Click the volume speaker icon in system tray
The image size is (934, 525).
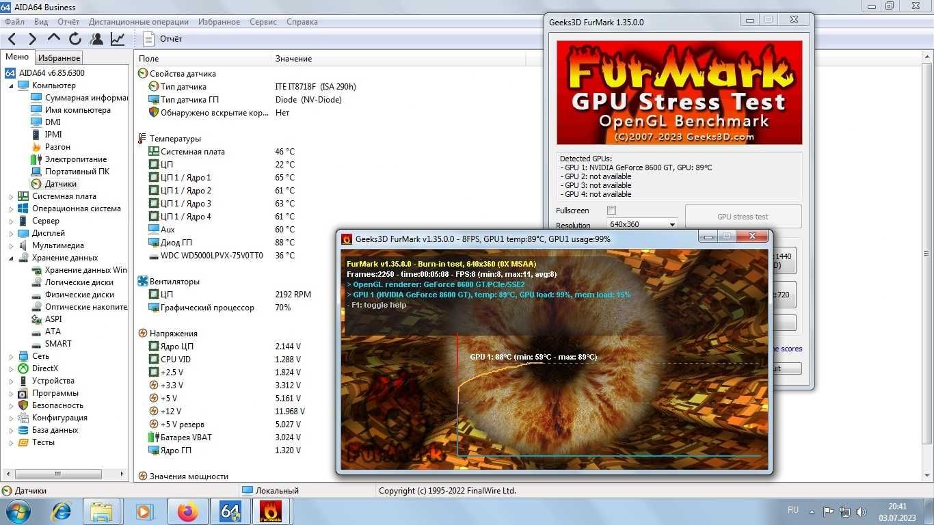click(862, 511)
